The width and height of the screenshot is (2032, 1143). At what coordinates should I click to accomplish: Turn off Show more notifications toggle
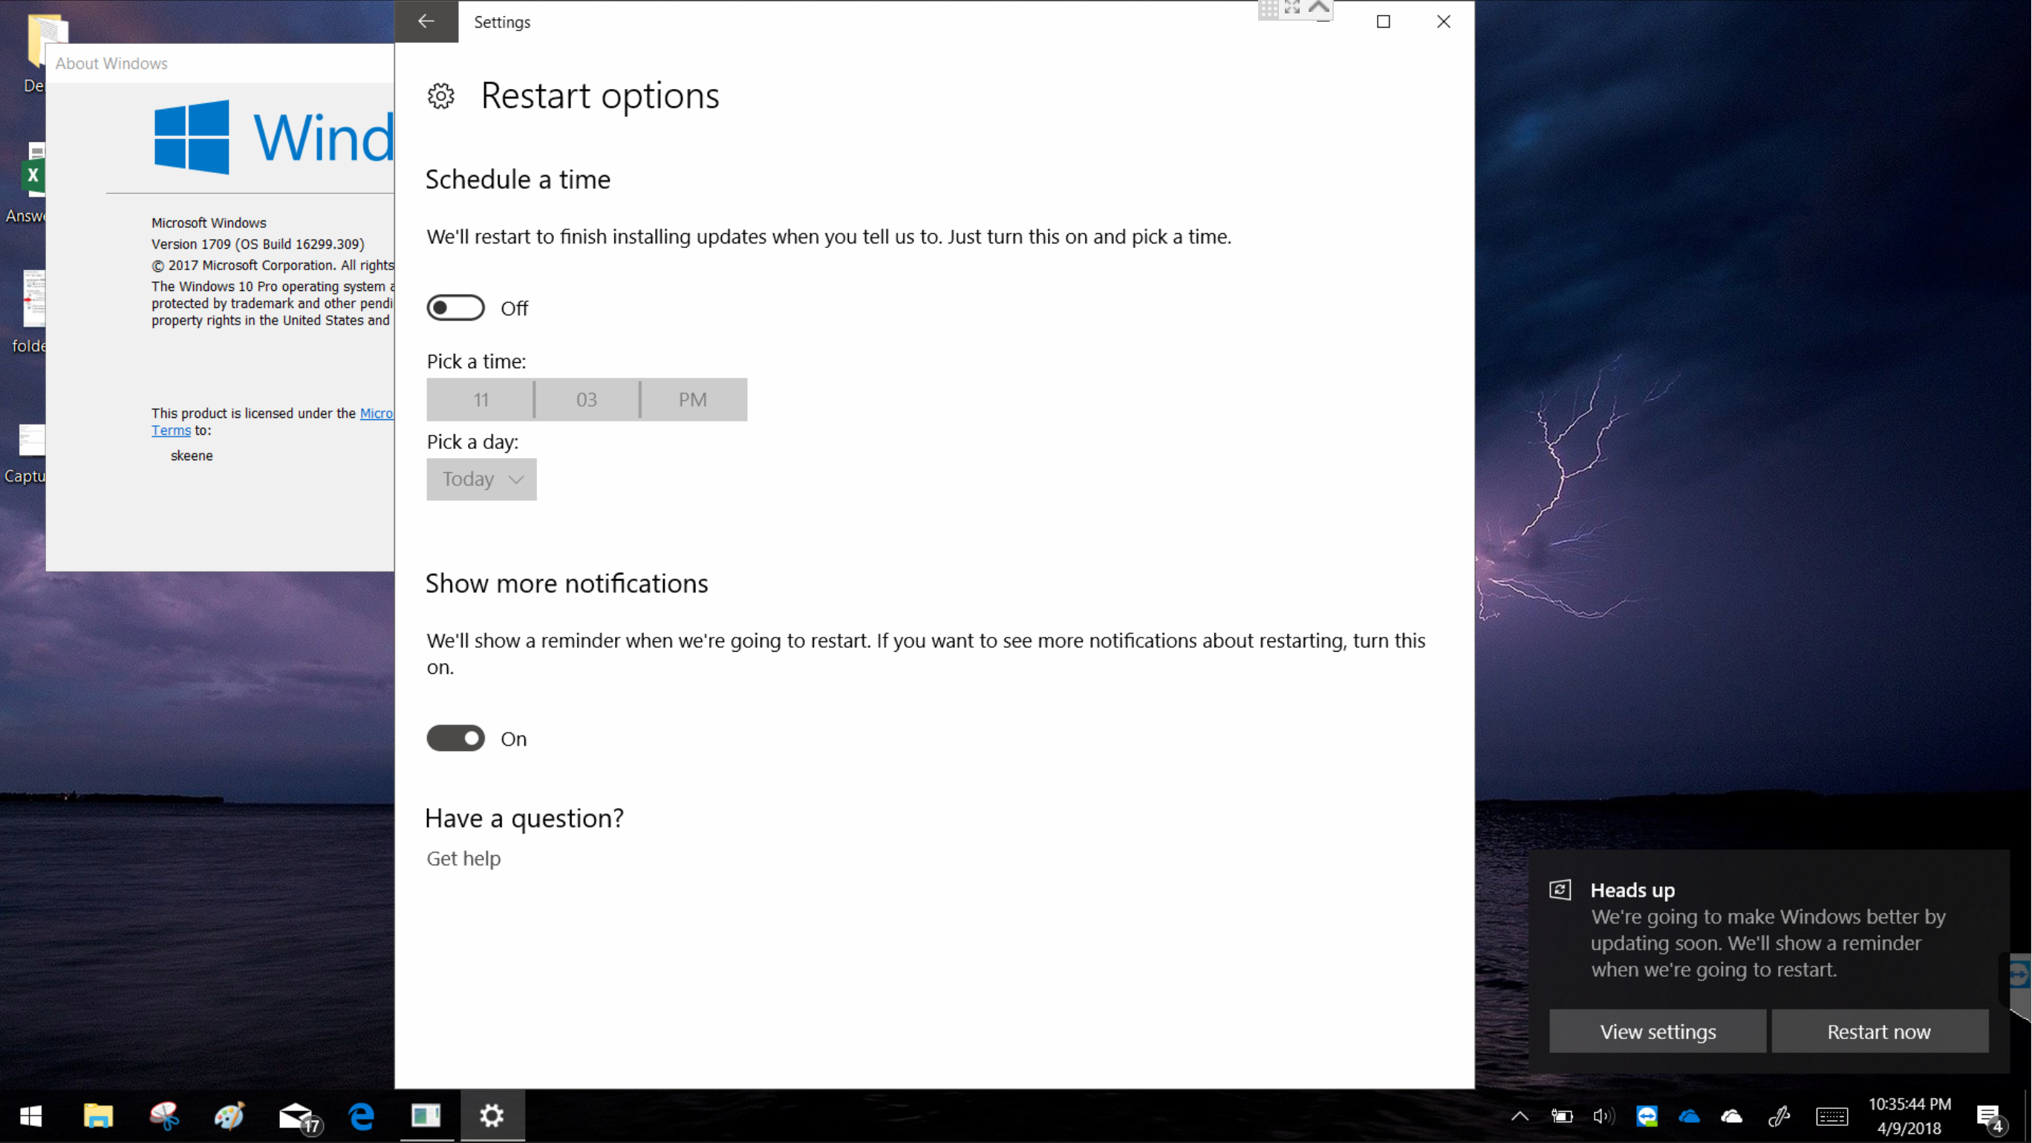coord(455,738)
